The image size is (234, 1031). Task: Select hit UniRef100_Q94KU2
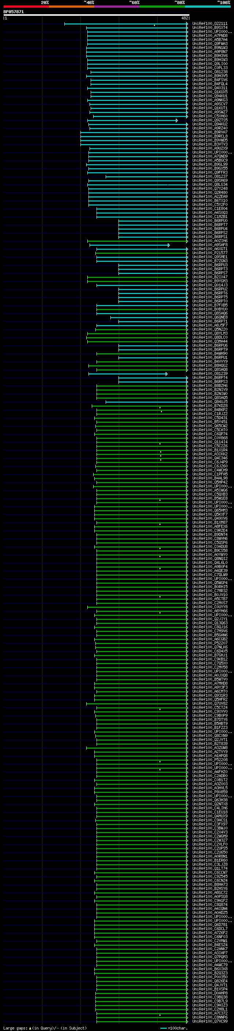(210, 124)
